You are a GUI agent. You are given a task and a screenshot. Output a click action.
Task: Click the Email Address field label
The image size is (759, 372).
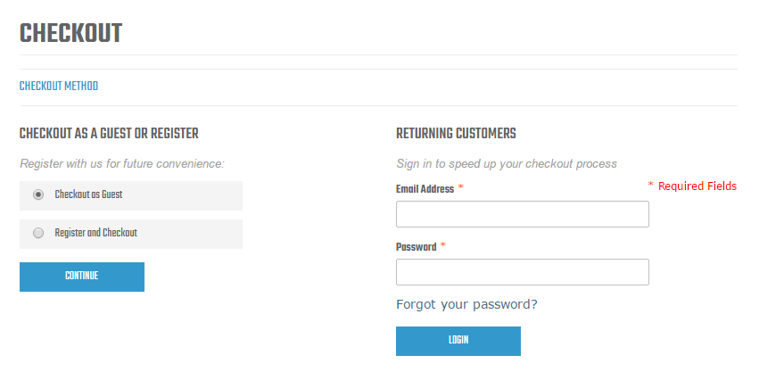pos(425,189)
